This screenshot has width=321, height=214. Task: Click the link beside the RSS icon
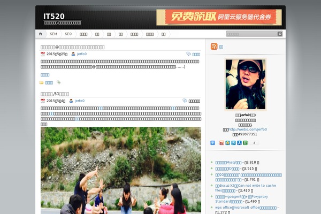[221, 47]
